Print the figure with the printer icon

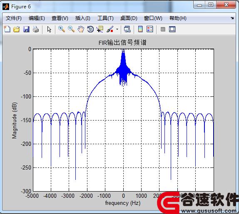pyautogui.click(x=36, y=29)
